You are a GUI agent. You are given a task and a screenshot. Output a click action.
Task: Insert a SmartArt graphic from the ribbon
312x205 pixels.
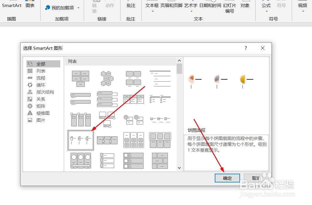[x=11, y=5]
